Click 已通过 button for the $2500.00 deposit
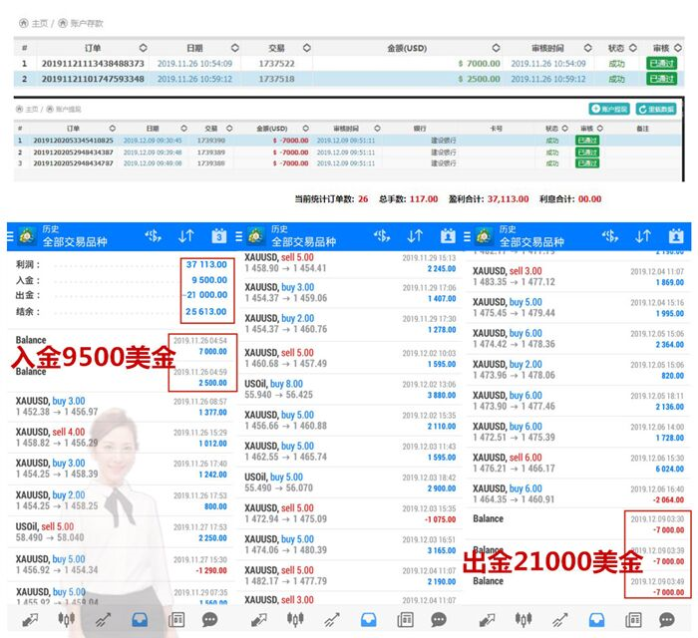 661,79
